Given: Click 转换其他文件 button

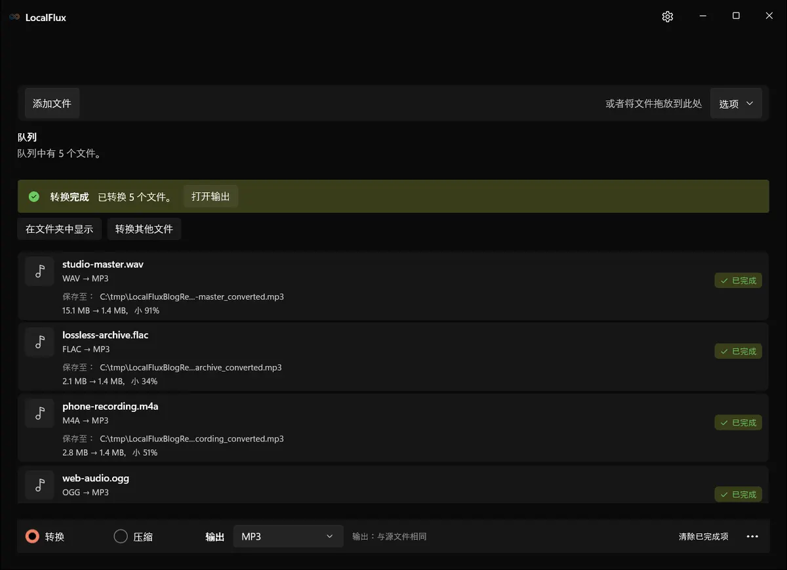Looking at the screenshot, I should 144,229.
